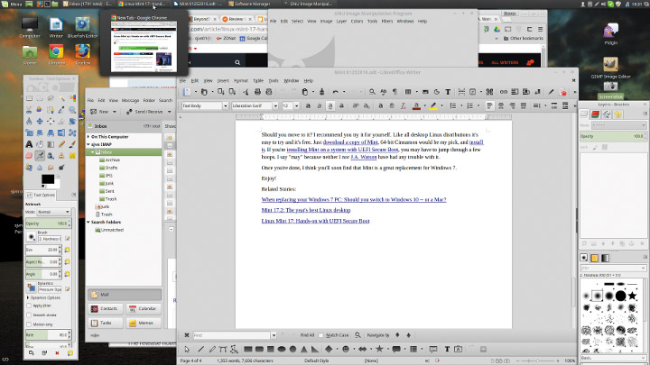Enable Smooth stroke checkbox in GIMP

29,315
